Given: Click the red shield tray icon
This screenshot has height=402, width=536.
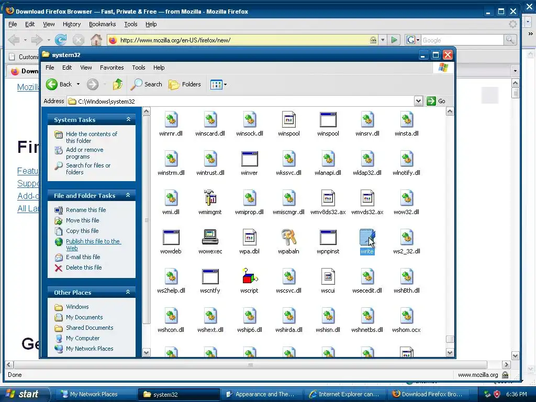Looking at the screenshot, I should click(x=497, y=394).
